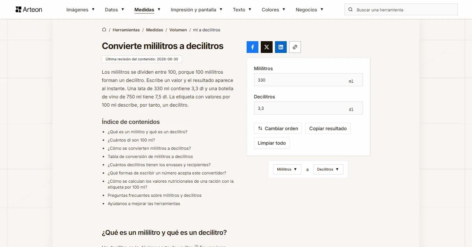Open the Medidas menu
Screen dimensions: 472x247
tap(147, 10)
